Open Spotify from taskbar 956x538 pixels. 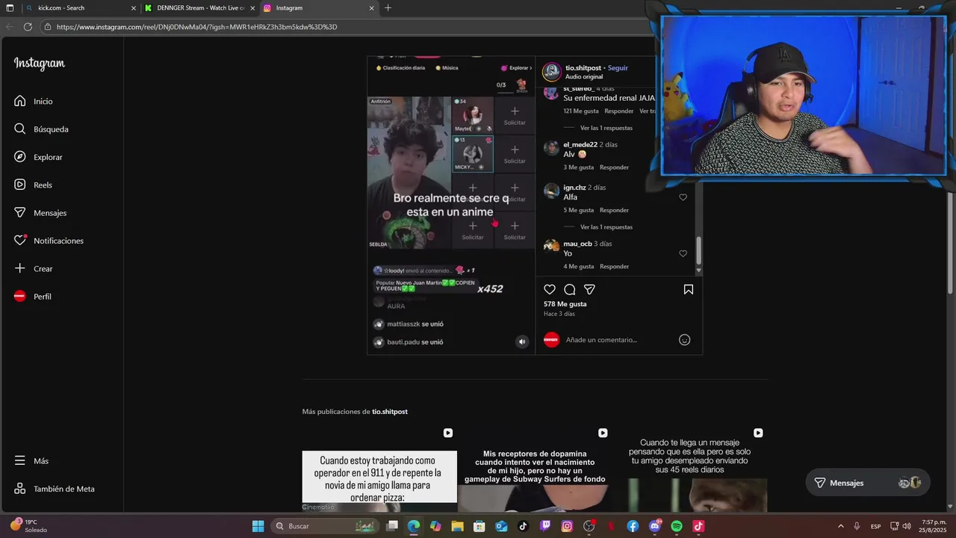pyautogui.click(x=677, y=526)
